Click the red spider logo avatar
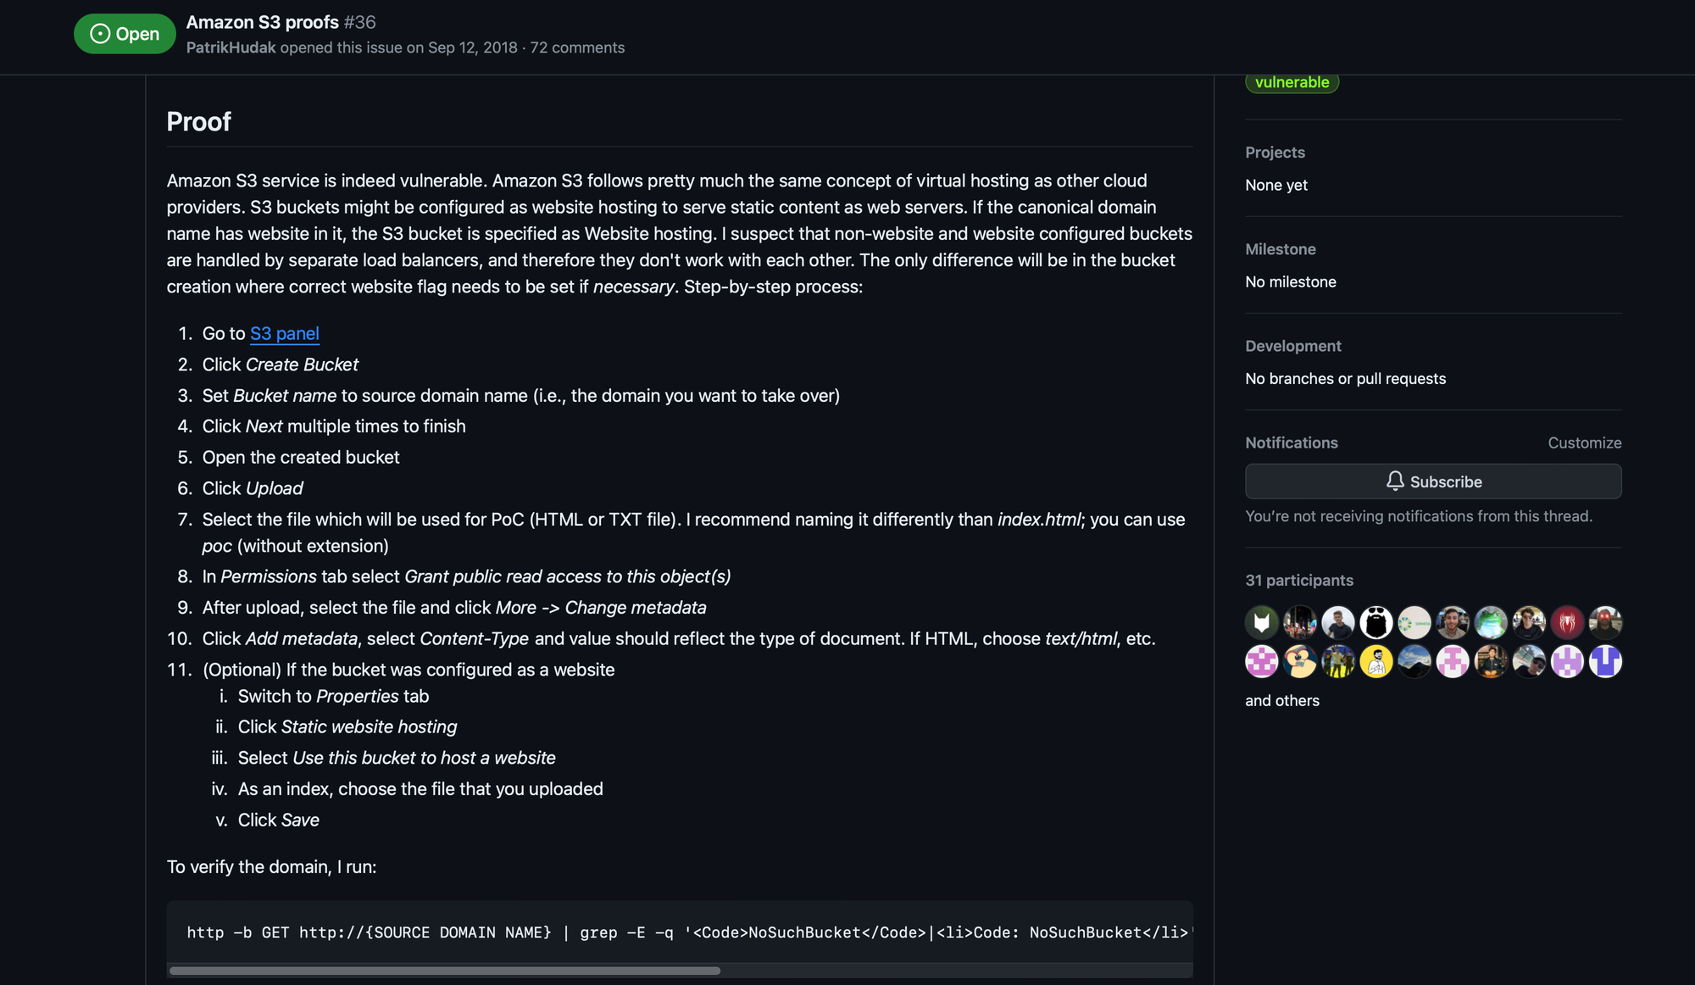This screenshot has width=1695, height=985. [x=1567, y=623]
